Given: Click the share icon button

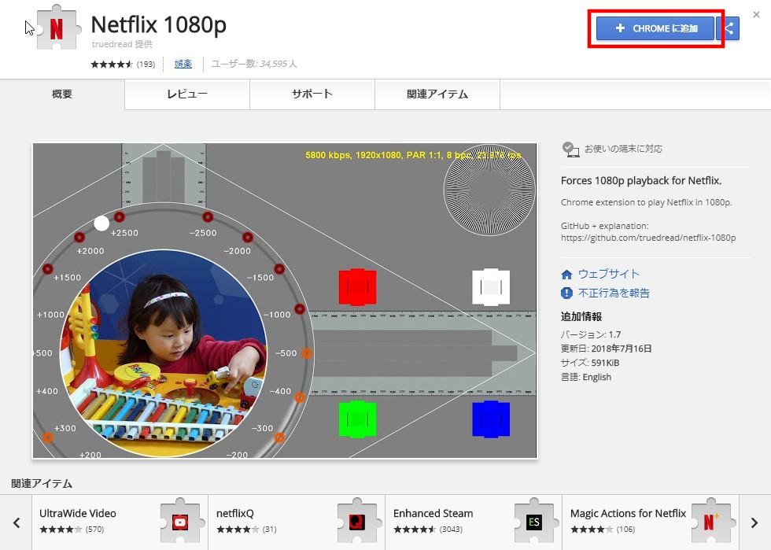Looking at the screenshot, I should (729, 28).
